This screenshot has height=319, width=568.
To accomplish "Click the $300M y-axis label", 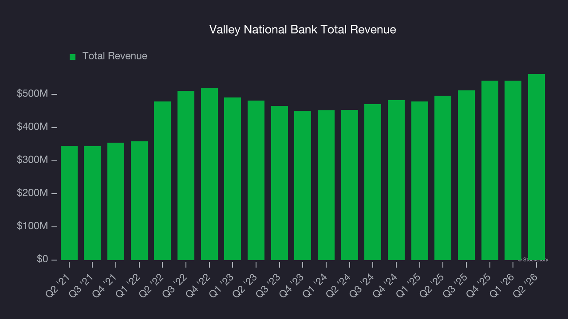I will pos(32,160).
